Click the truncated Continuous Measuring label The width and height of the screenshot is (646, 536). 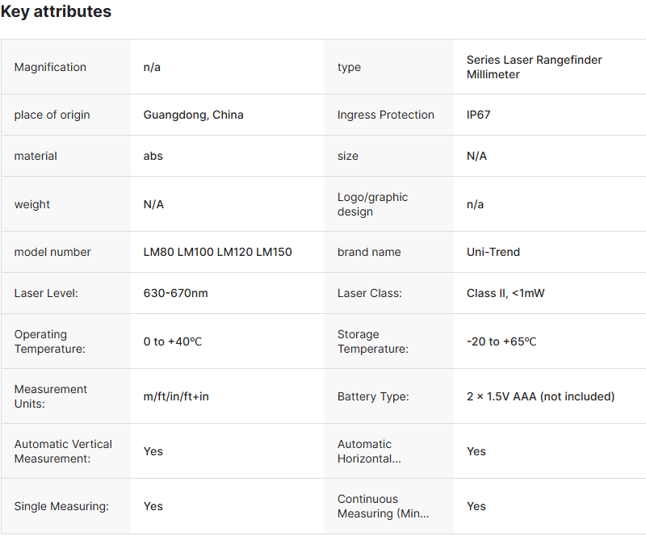pyautogui.click(x=383, y=506)
